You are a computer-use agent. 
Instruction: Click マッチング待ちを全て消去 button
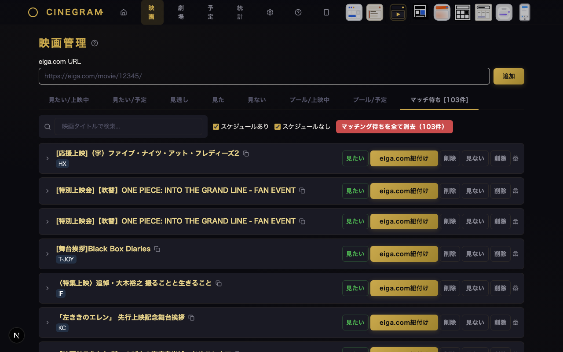click(x=394, y=127)
